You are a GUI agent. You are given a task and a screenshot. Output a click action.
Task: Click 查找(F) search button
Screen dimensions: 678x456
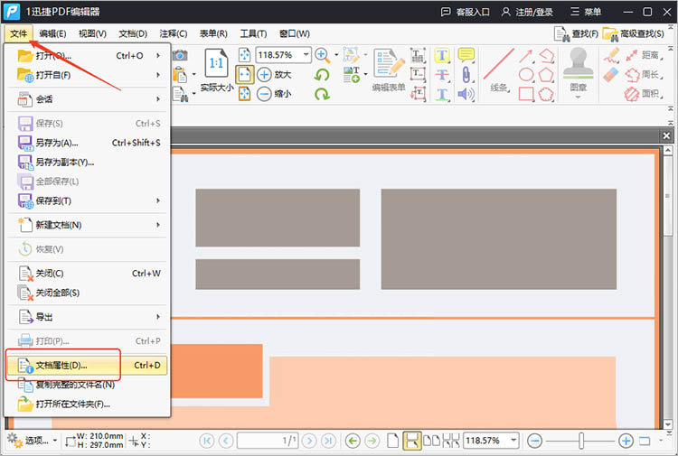(576, 34)
